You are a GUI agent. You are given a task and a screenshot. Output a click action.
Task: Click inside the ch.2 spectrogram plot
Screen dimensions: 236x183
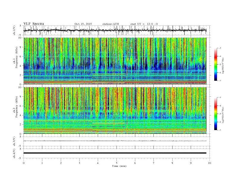(115, 111)
